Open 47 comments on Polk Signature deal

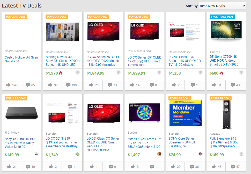tap(236, 167)
